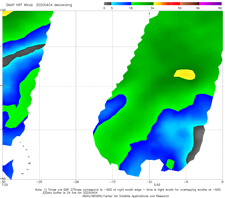225x198 pixels.
Task: Click the blue 5–18 segment of the color bar
Action: point(121,4)
